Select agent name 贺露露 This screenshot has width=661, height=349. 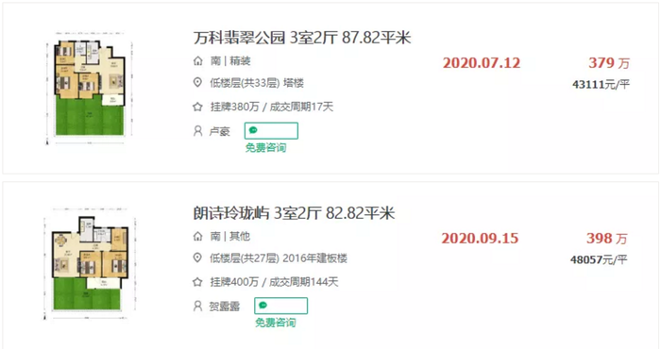[225, 307]
